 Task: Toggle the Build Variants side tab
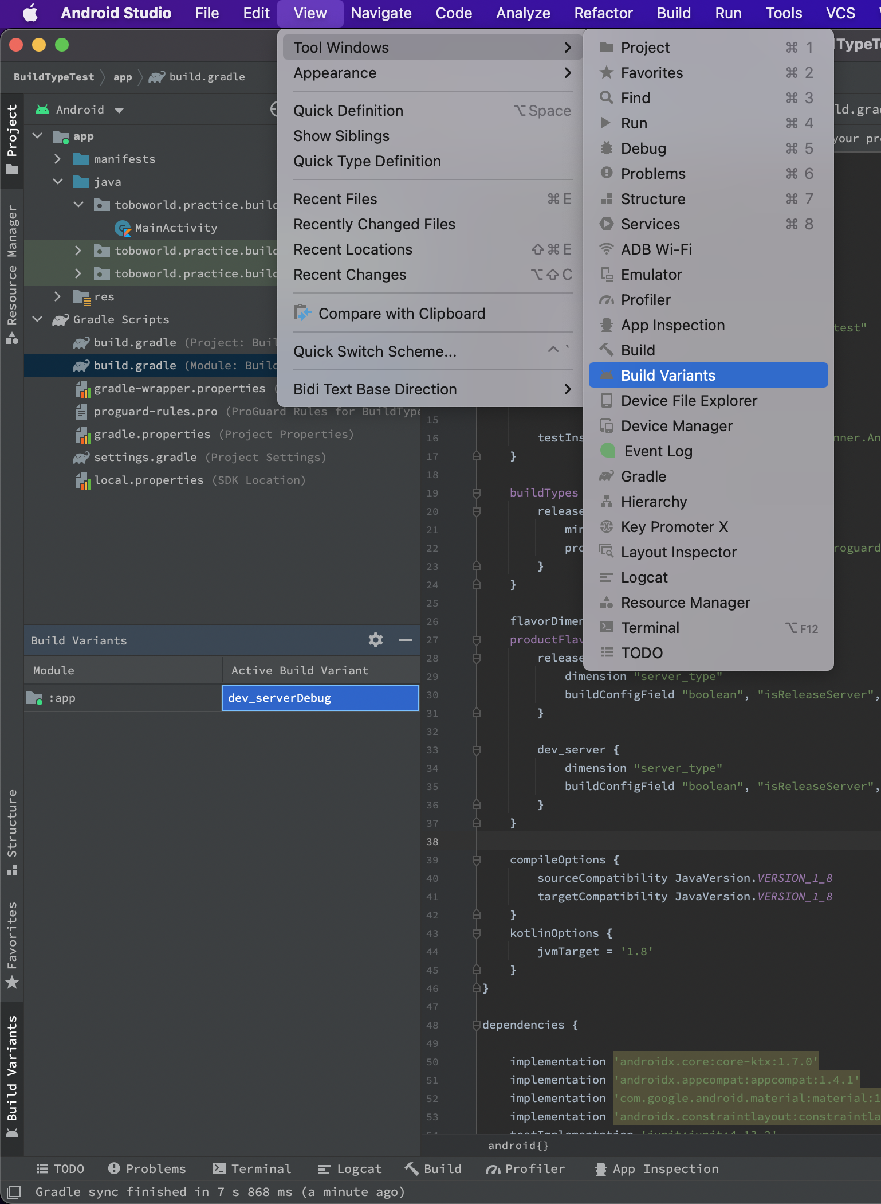[12, 1077]
